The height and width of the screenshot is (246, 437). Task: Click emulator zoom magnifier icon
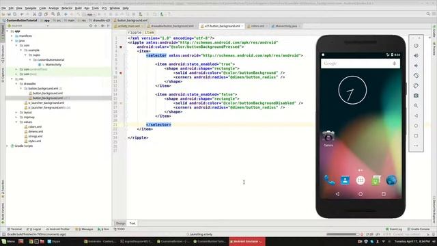pyautogui.click(x=416, y=106)
